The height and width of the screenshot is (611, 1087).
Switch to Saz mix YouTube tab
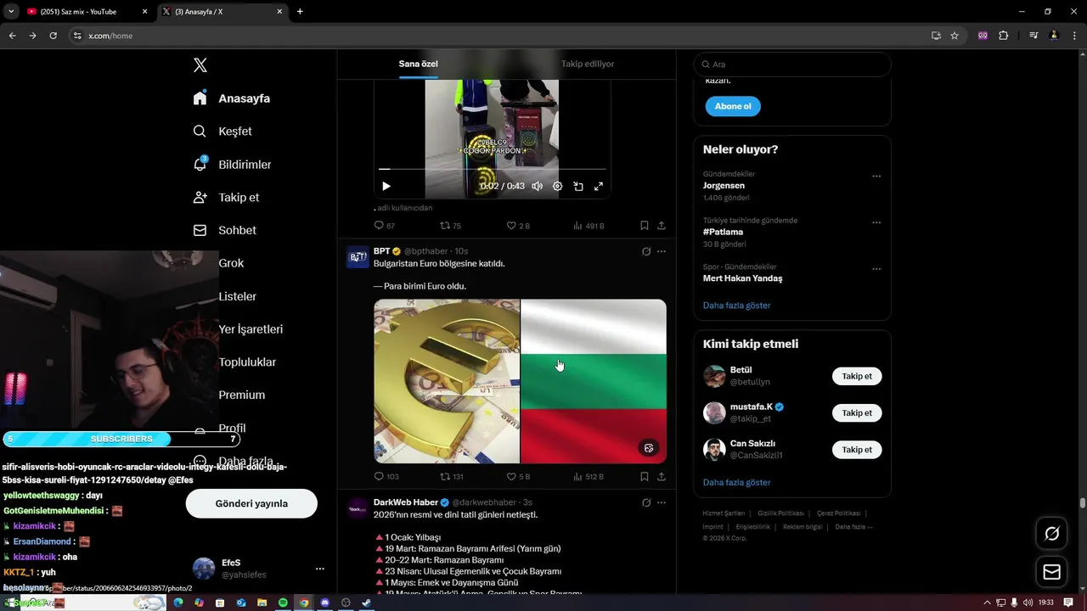click(x=85, y=12)
